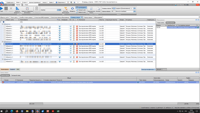Clear the Группа field with its X button

(x=60, y=10)
